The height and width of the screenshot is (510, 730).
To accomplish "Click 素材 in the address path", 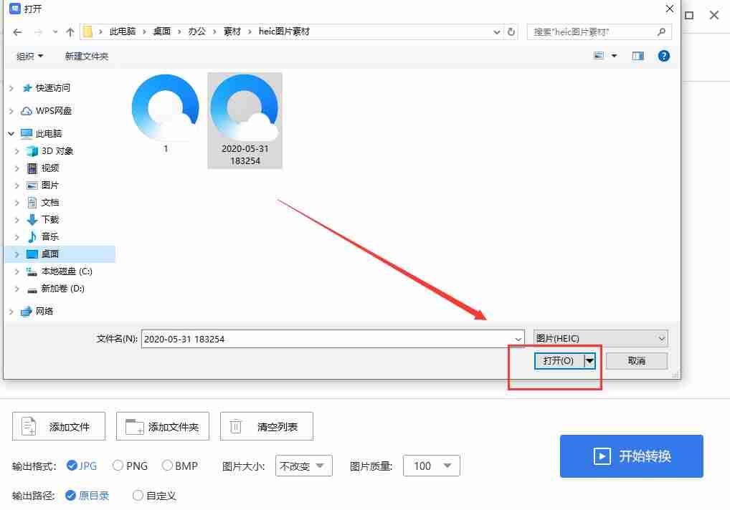I will click(x=232, y=32).
